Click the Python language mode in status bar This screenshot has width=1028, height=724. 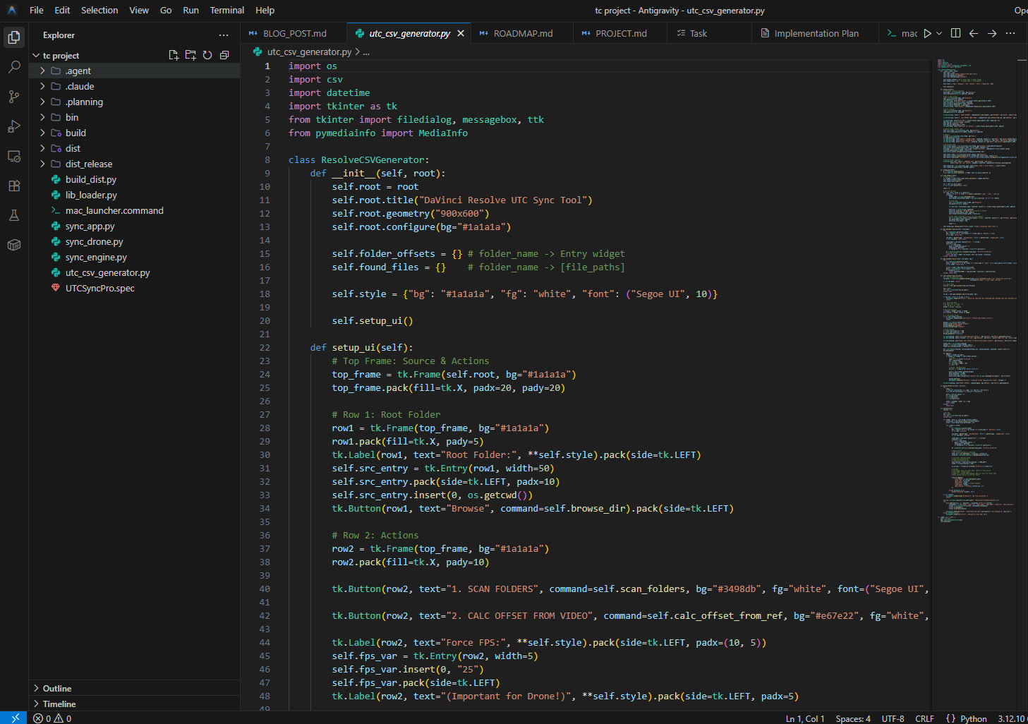(x=973, y=718)
